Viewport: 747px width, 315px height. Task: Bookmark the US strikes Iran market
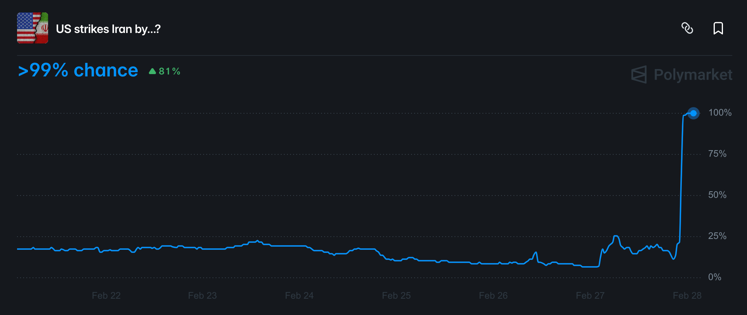(718, 28)
